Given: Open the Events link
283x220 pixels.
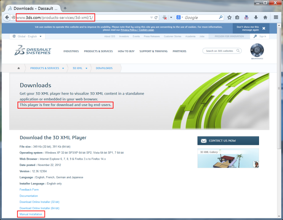Looking at the screenshot, I should (x=136, y=36).
